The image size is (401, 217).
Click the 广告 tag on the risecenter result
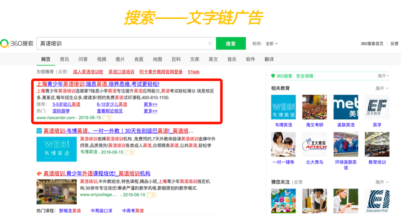107,118
